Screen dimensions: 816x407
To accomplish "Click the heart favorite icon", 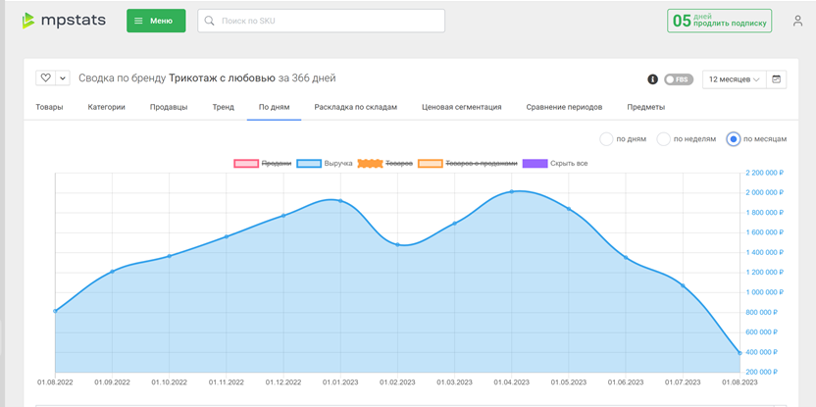I will 46,78.
